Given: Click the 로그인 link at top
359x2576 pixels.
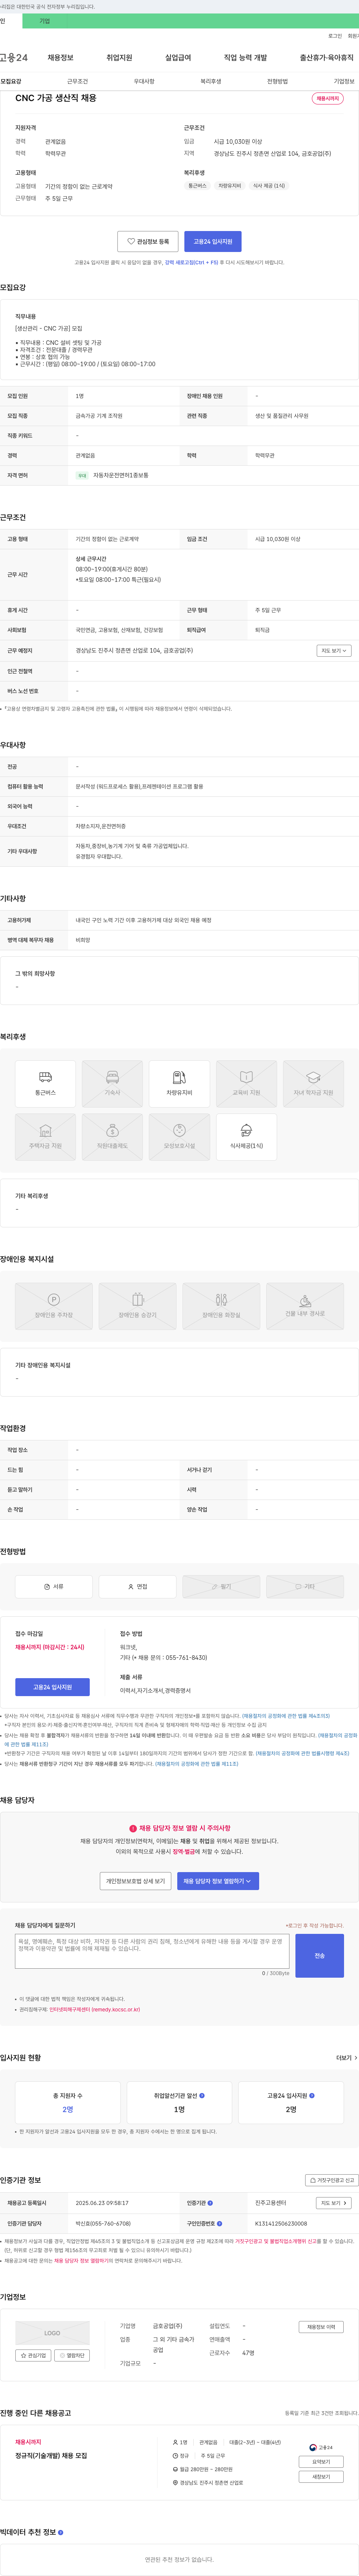Looking at the screenshot, I should pos(335,36).
